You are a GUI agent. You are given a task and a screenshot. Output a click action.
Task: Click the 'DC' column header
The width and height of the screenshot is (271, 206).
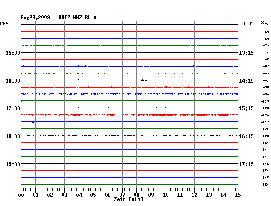tap(263, 23)
